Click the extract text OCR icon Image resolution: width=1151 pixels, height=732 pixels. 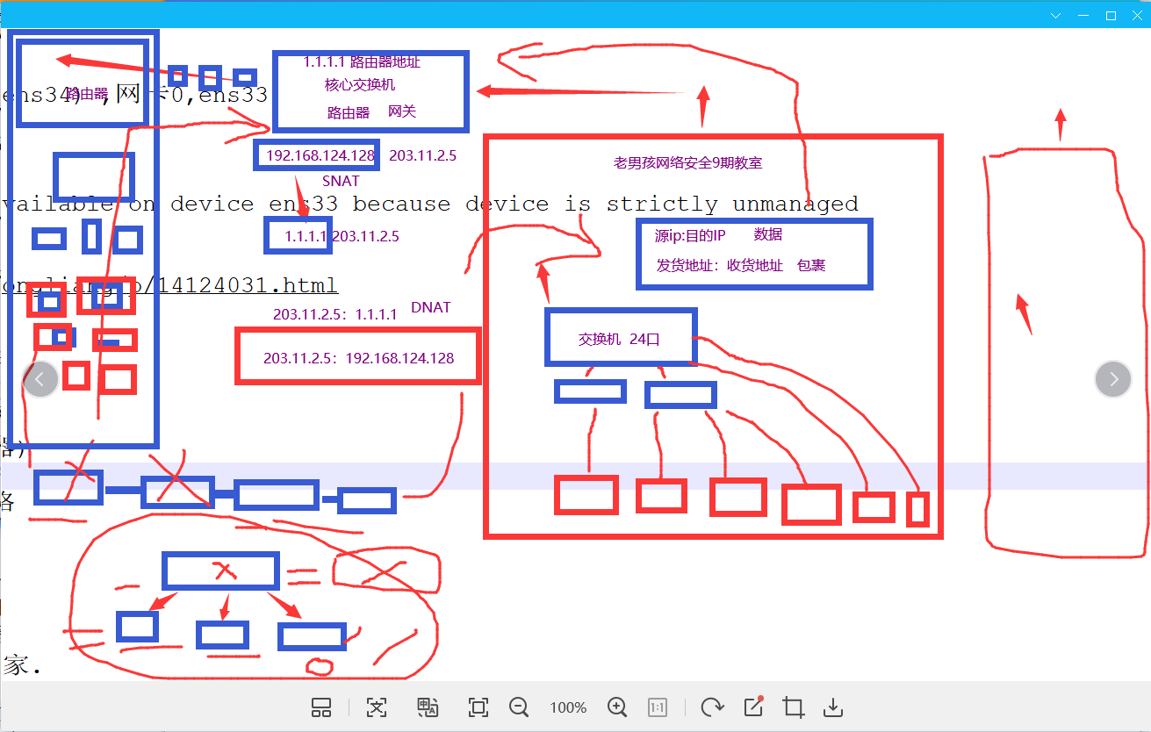[377, 707]
